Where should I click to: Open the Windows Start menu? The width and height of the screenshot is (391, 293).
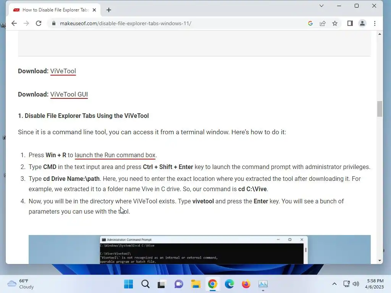click(128, 284)
